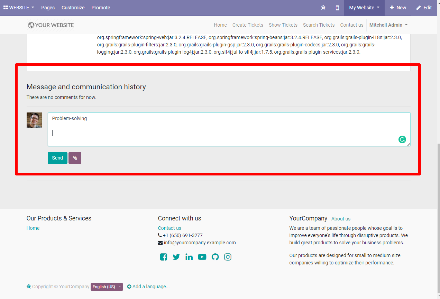Open the WEBSITE apps dropdown
The width and height of the screenshot is (440, 299).
pyautogui.click(x=19, y=8)
